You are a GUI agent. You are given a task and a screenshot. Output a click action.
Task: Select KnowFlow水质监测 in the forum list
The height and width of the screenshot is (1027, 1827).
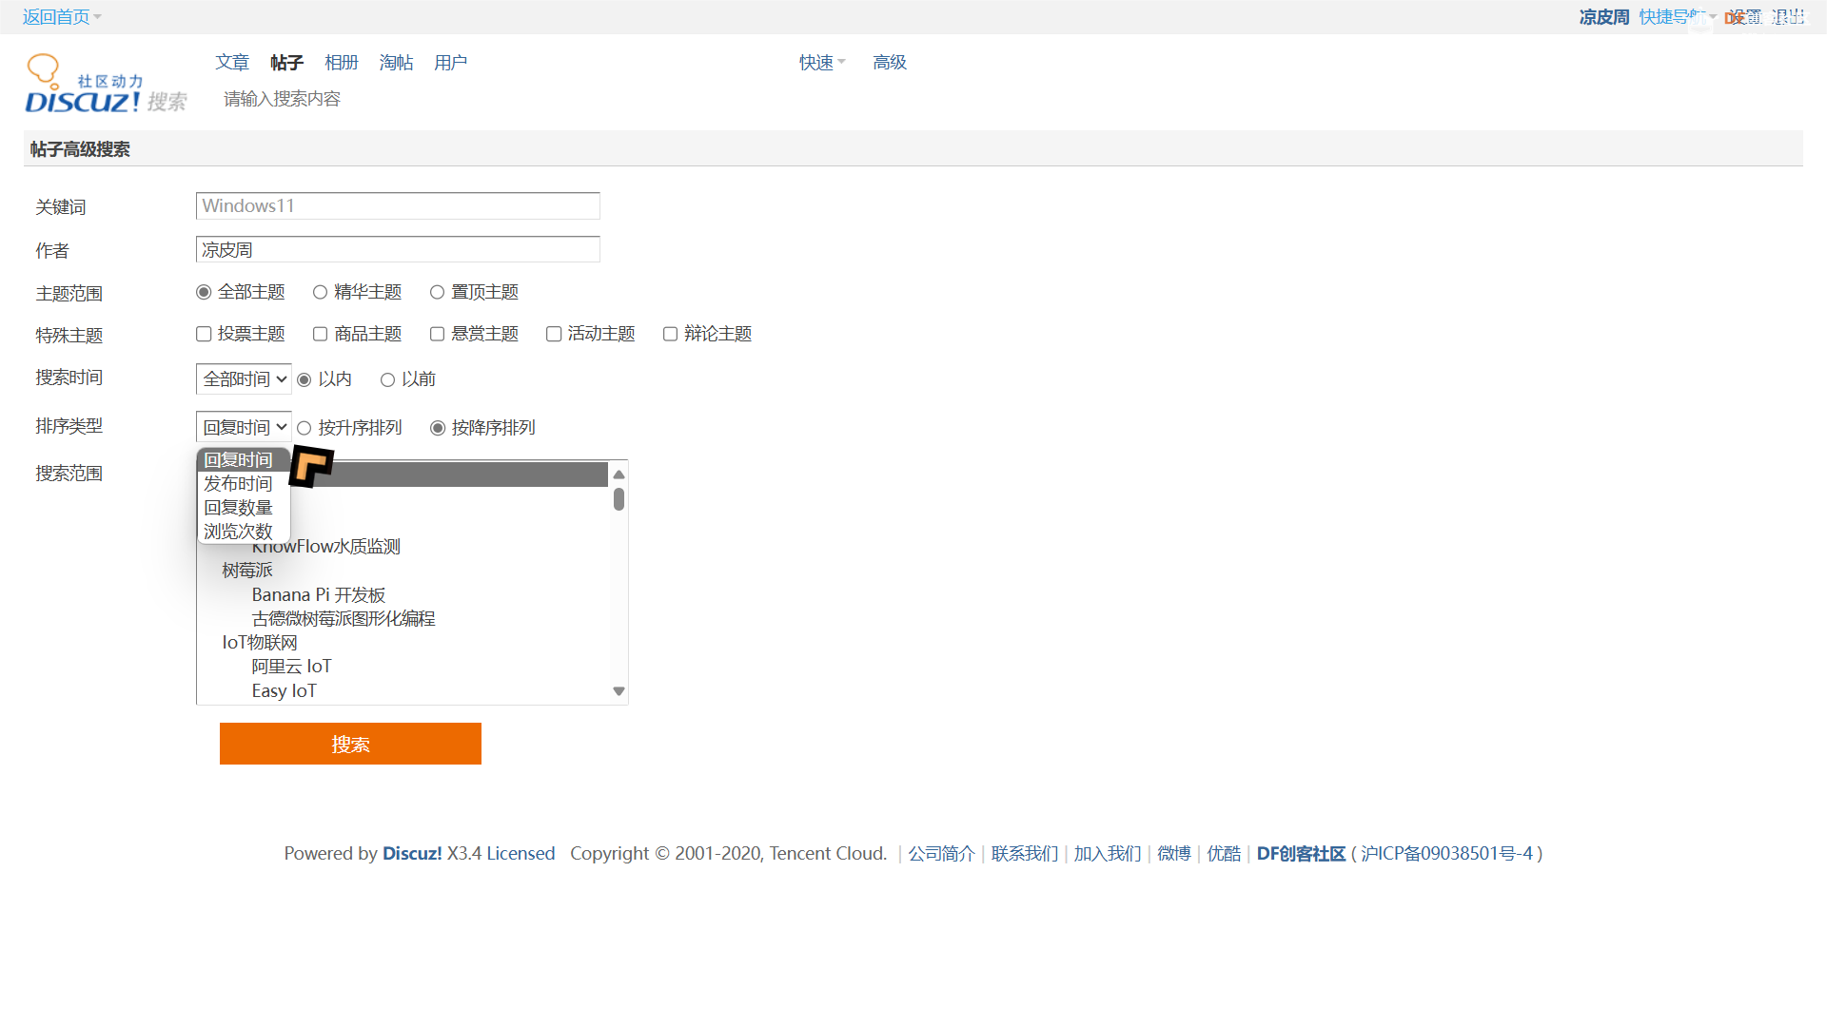click(326, 547)
